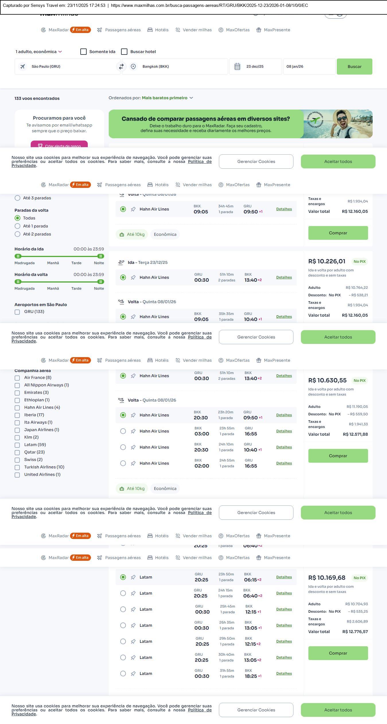Viewport: 387px width, 724px height.
Task: Click left handle of Horário da ida slider
Action: click(18, 256)
